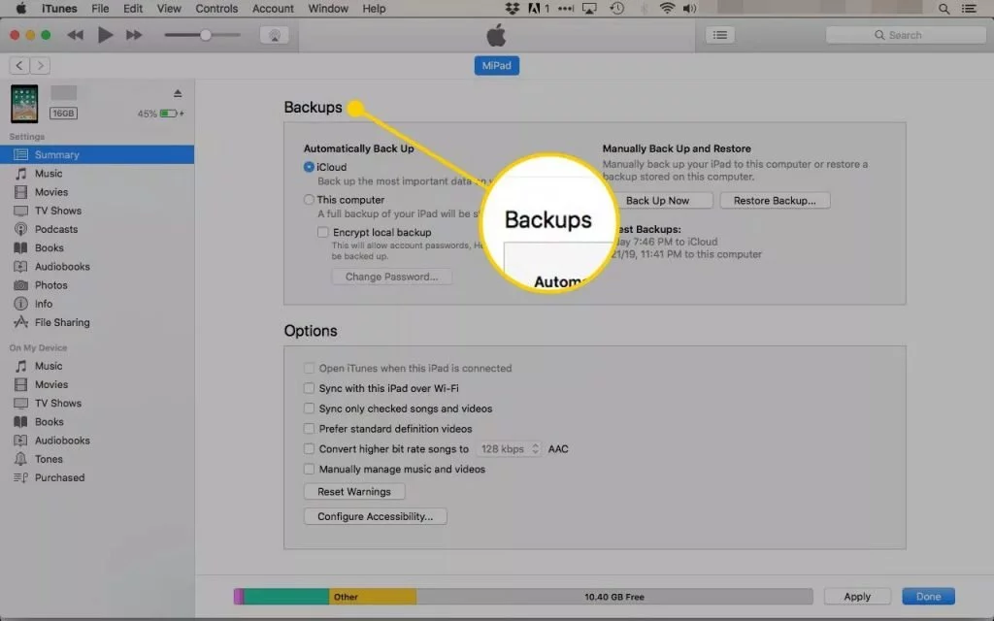Select Tones under On My Device

coord(49,459)
